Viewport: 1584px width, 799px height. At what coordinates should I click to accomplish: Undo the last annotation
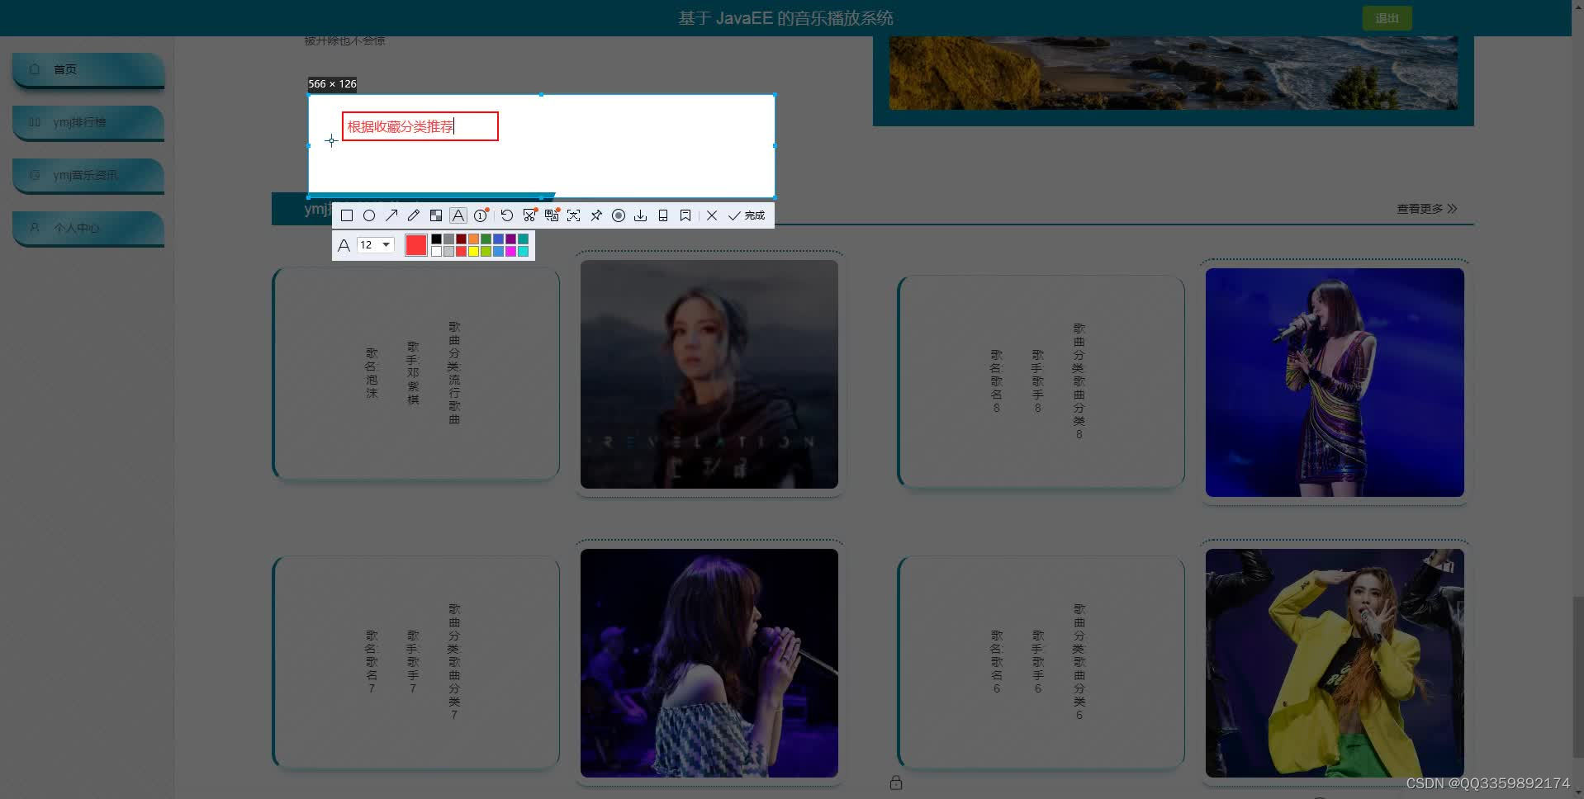point(507,215)
